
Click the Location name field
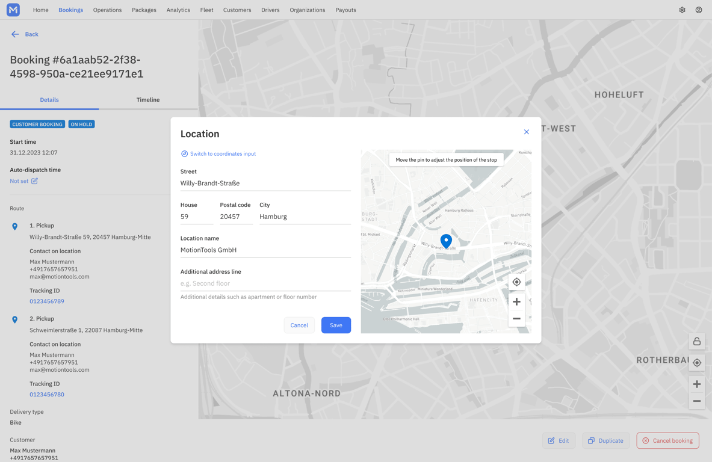pyautogui.click(x=265, y=250)
